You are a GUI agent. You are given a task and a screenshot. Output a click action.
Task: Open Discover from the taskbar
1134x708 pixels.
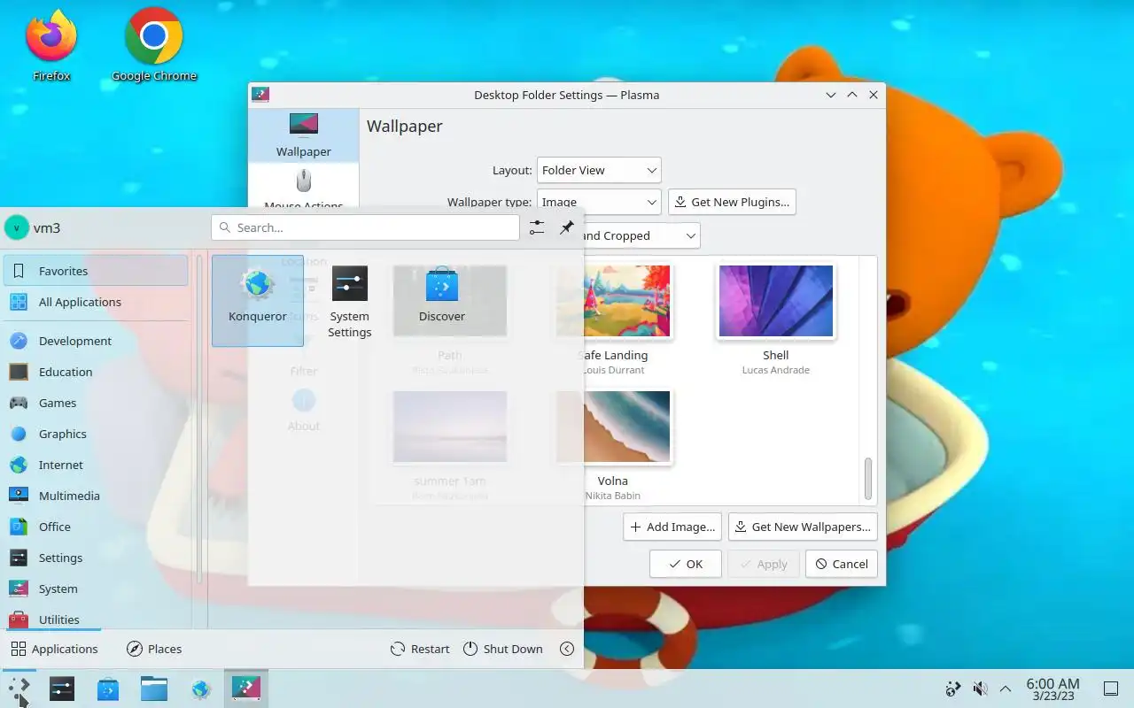[x=108, y=689]
